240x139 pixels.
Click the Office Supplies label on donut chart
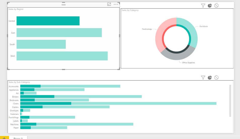click(189, 62)
